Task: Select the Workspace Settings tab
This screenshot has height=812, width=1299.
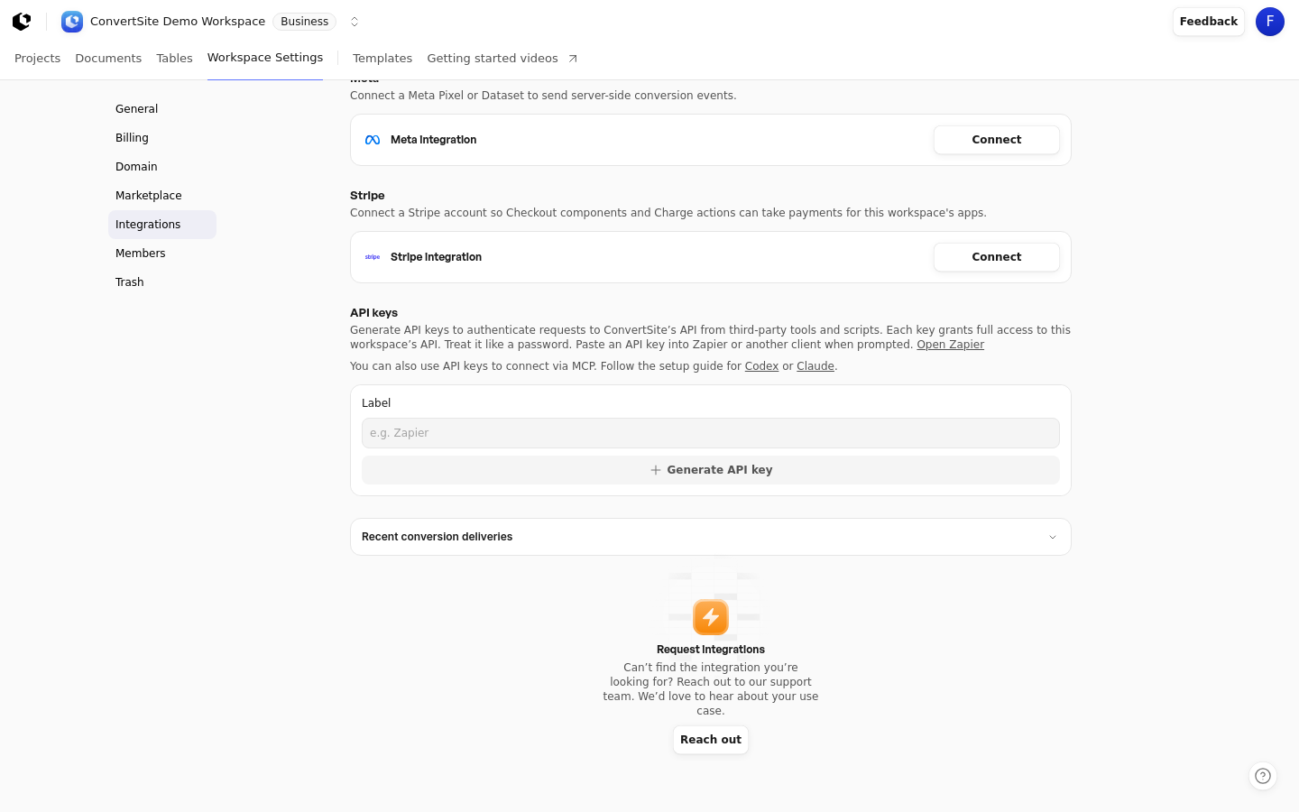Action: pos(265,58)
